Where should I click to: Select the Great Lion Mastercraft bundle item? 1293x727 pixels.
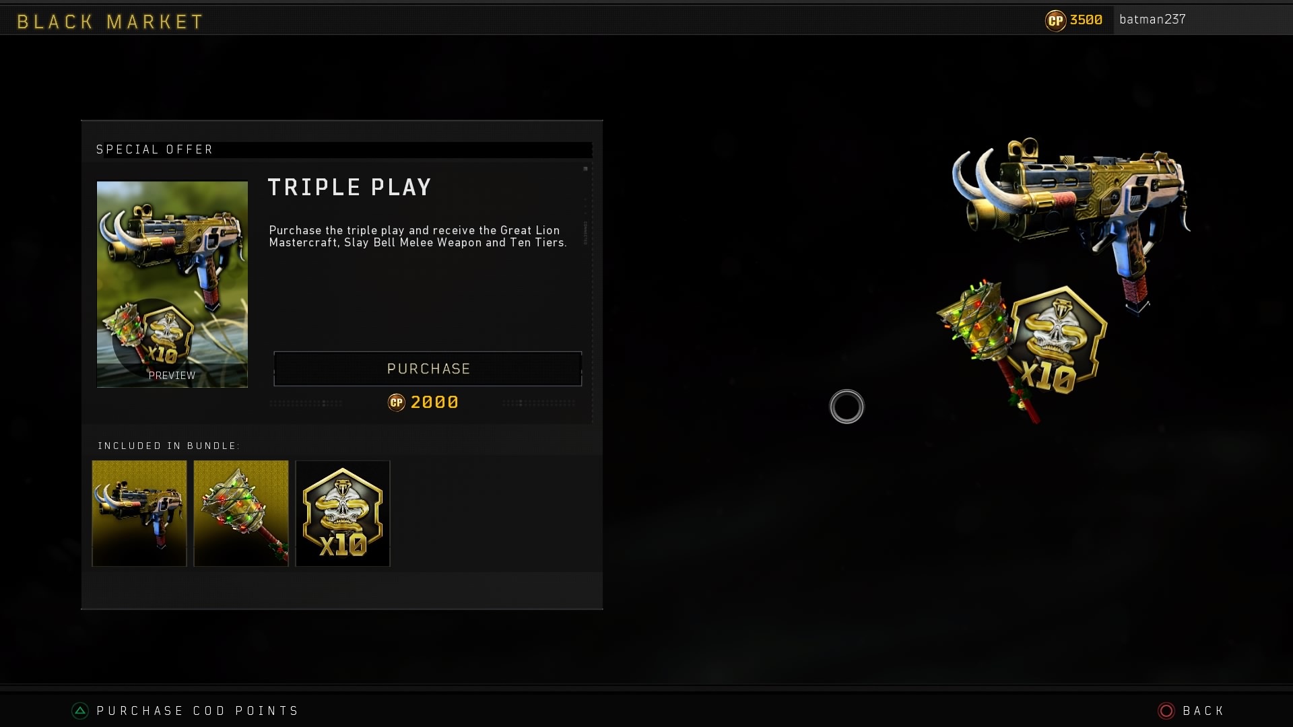(139, 514)
